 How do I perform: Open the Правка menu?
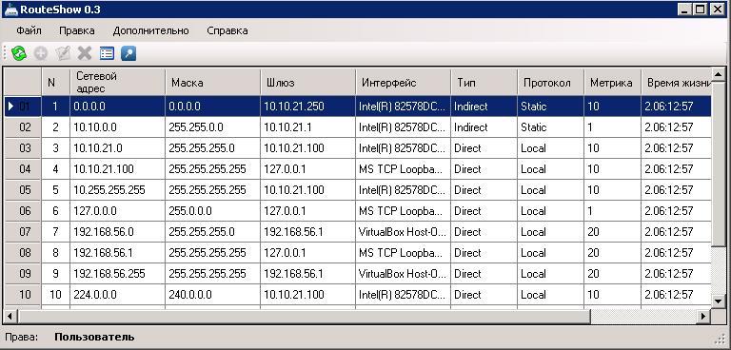[x=77, y=30]
